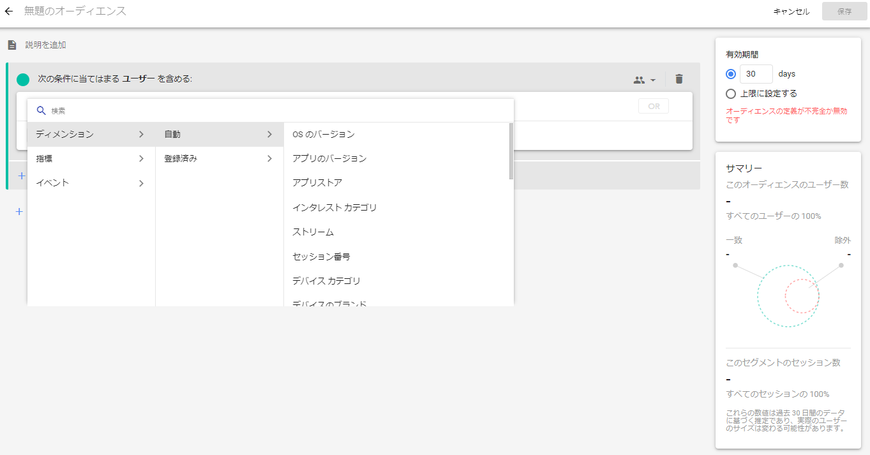Click the OR condition button

click(x=654, y=107)
